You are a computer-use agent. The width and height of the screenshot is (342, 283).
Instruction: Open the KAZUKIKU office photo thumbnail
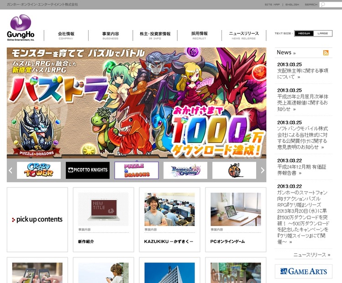[169, 210]
